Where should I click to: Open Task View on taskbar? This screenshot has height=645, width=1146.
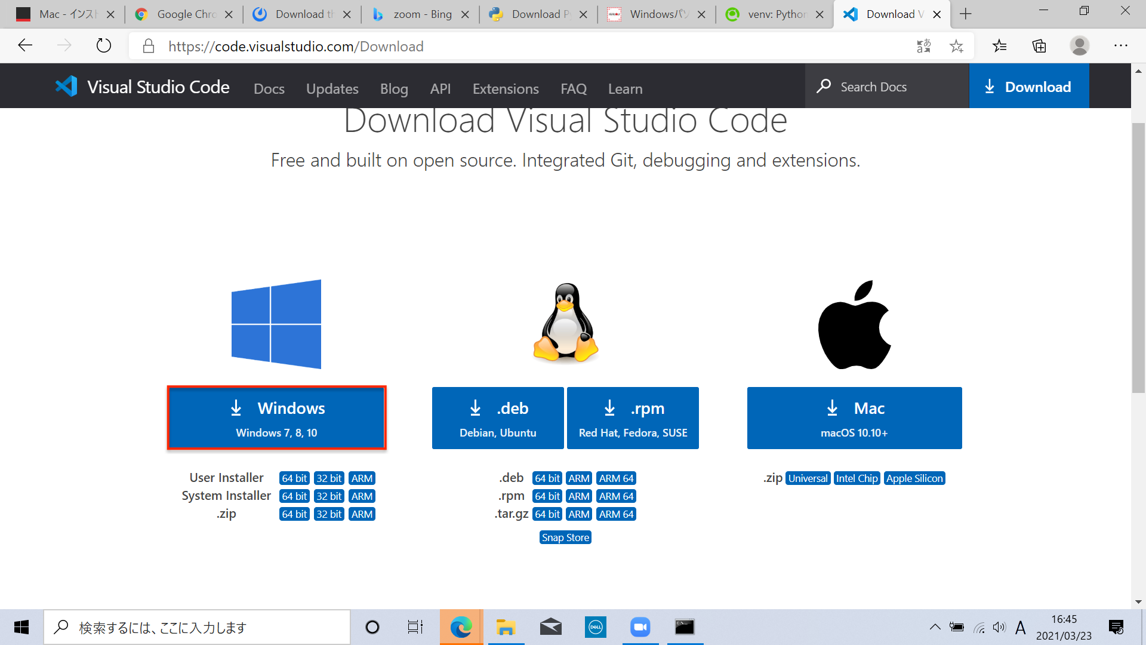[415, 627]
